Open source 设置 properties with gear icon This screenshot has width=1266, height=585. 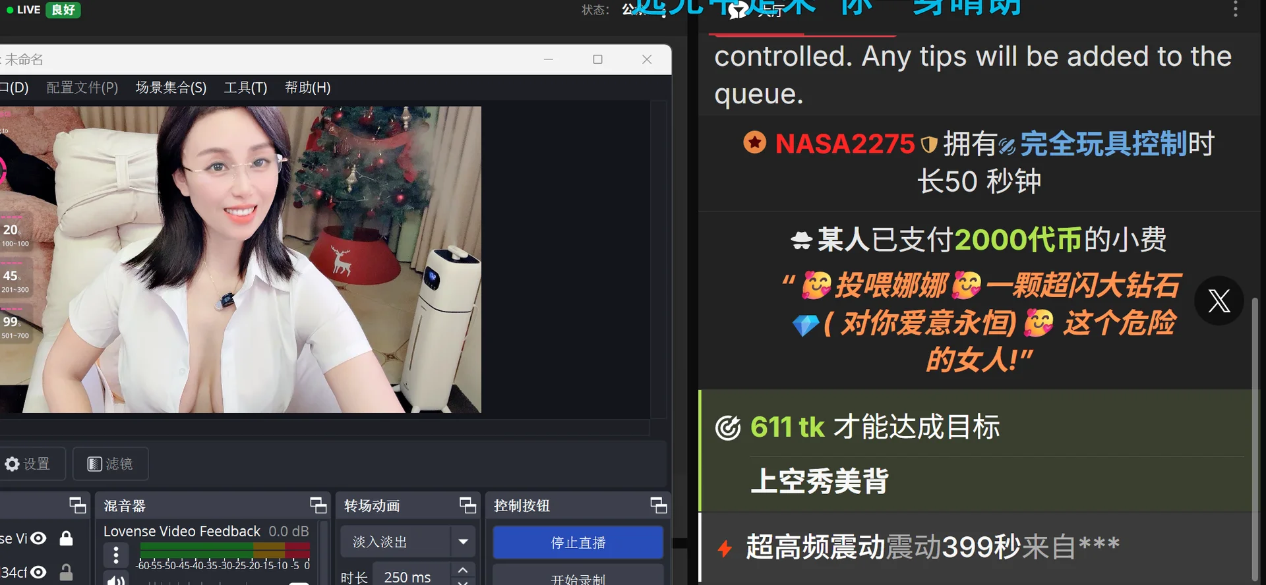click(x=28, y=464)
